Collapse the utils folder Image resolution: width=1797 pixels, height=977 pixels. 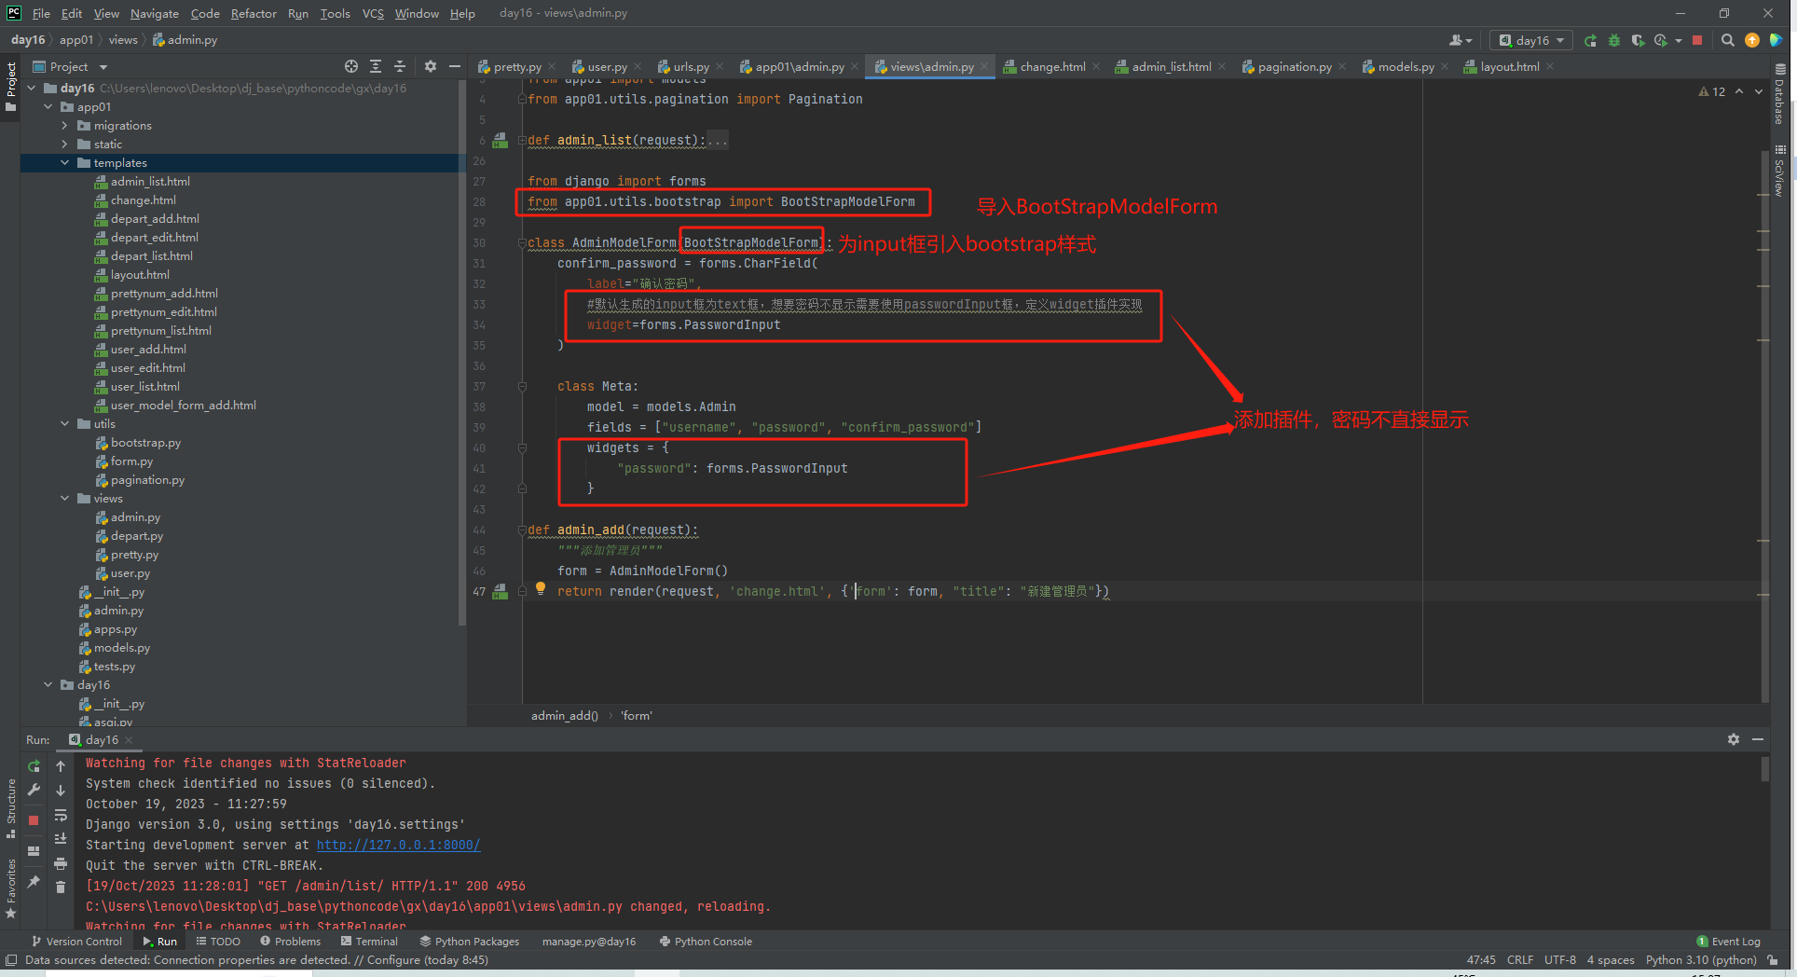[x=65, y=424]
